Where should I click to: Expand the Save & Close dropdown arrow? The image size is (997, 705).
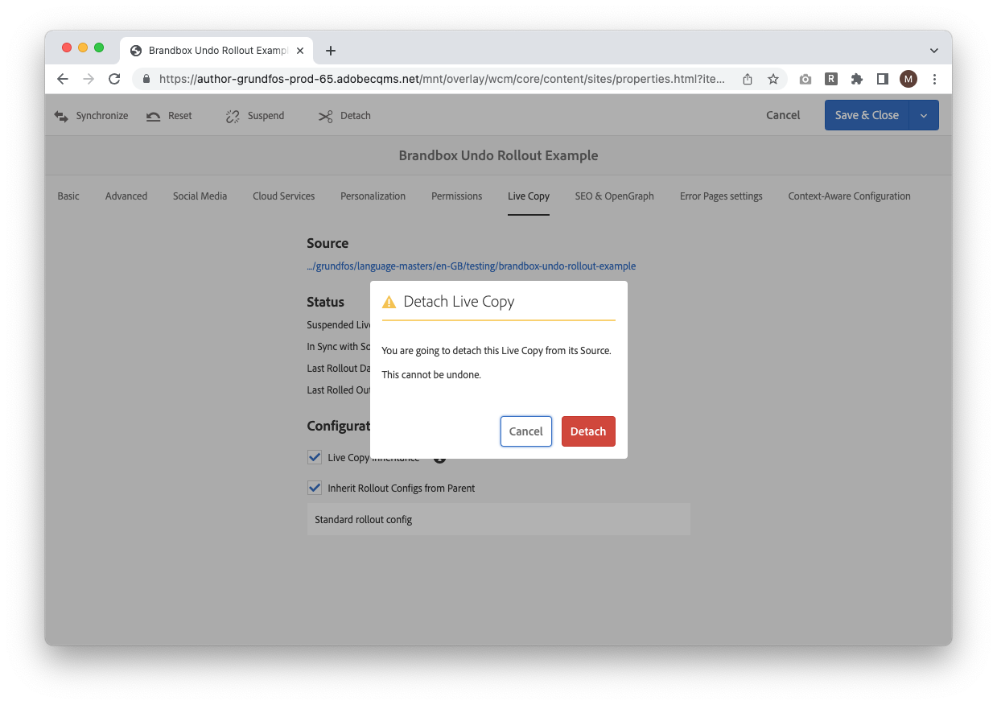tap(924, 115)
